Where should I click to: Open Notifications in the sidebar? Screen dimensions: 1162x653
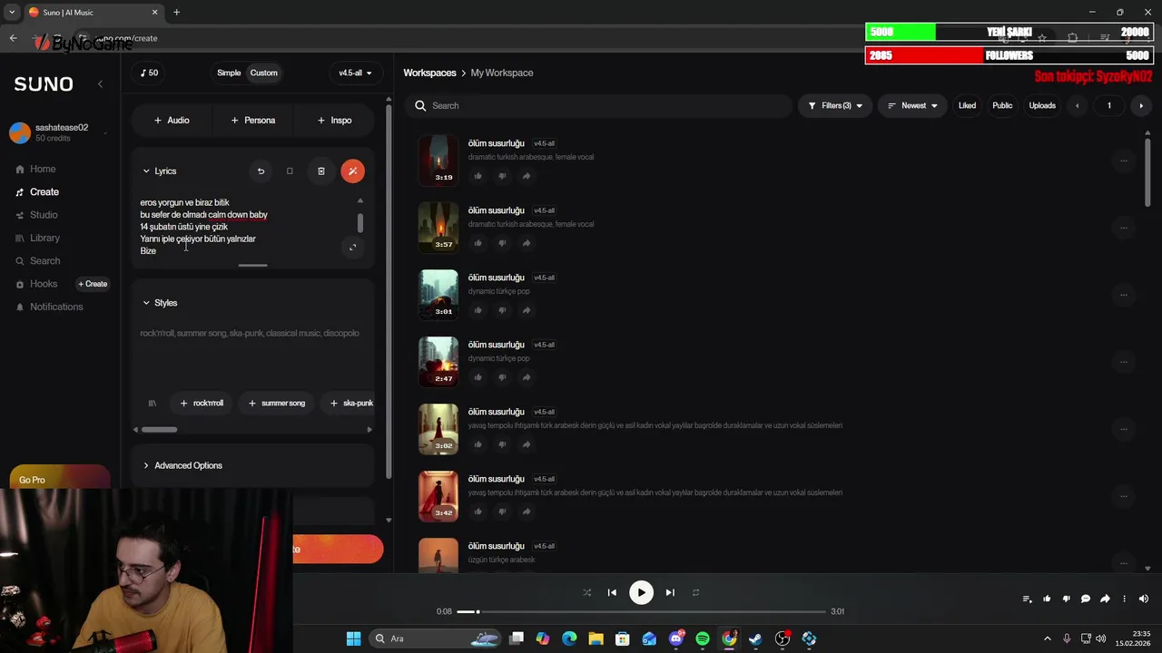point(55,307)
